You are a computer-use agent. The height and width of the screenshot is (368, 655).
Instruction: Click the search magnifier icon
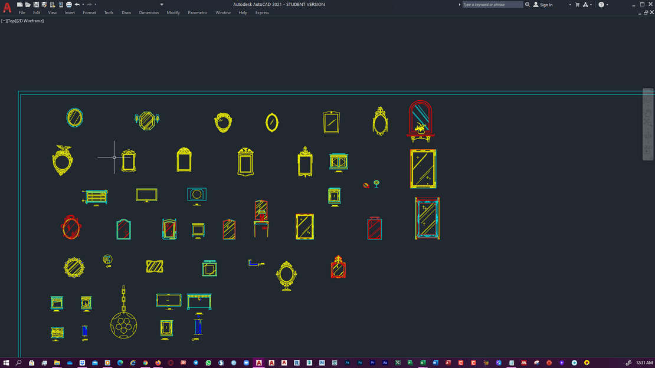(528, 5)
